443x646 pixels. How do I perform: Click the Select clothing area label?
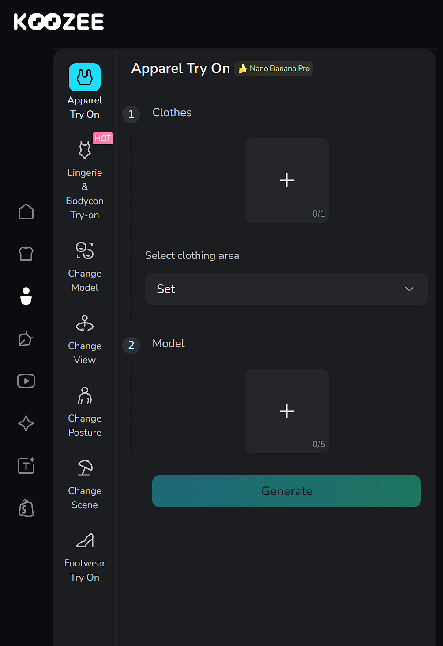click(192, 255)
